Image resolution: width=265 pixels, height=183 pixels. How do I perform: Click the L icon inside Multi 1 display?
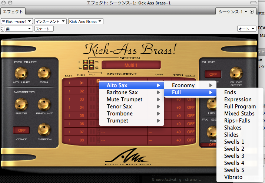pyautogui.click(x=105, y=63)
